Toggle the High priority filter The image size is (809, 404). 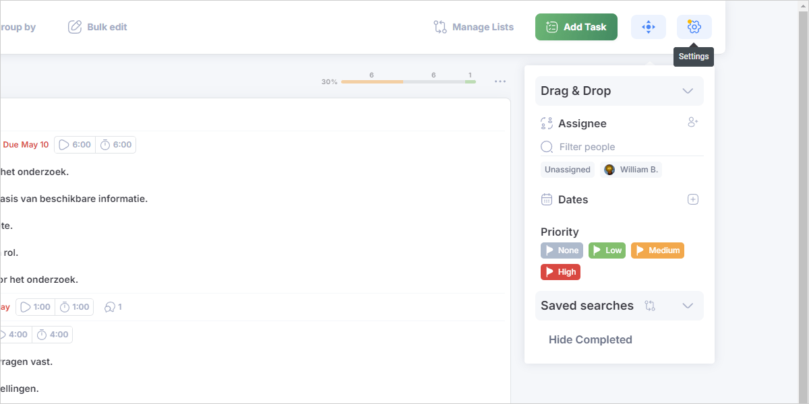(x=560, y=272)
